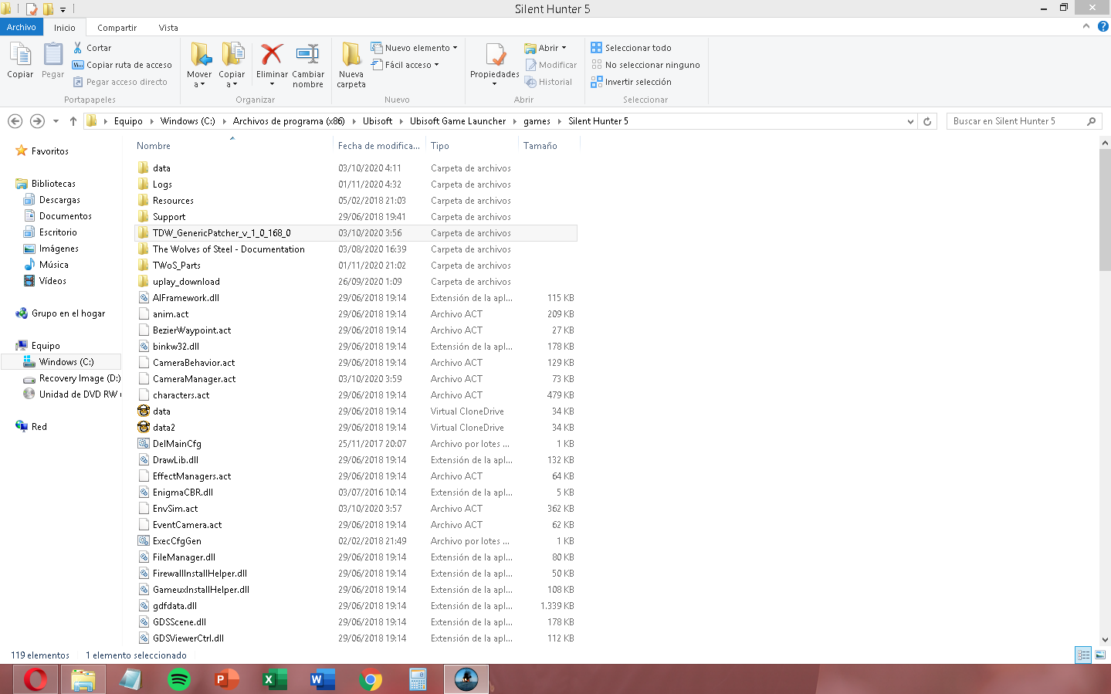The width and height of the screenshot is (1111, 694).
Task: Select Favoritos in the navigation pane
Action: pyautogui.click(x=50, y=151)
